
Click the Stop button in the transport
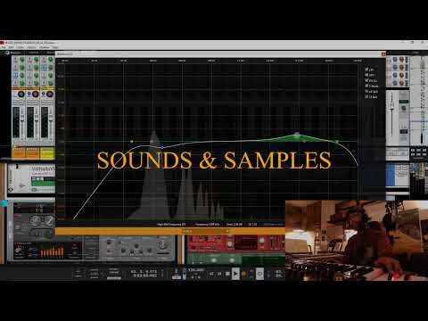227,274
